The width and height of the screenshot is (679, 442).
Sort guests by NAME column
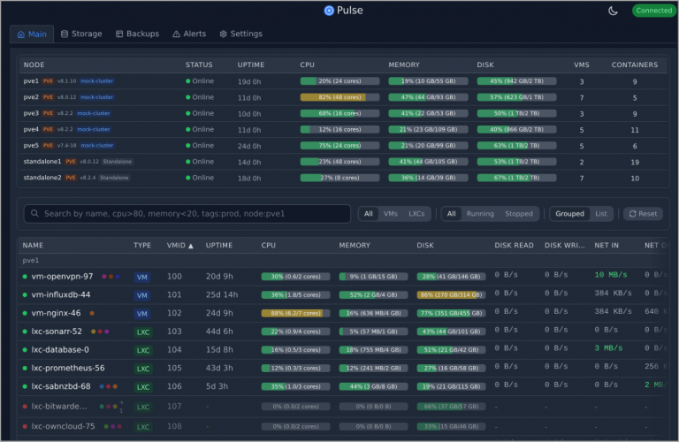pyautogui.click(x=33, y=246)
